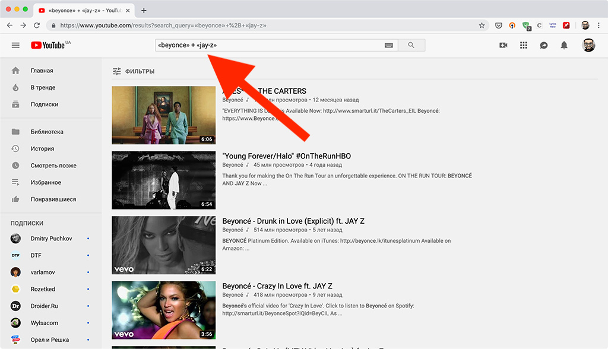Open Young Forever/Halo video thumbnail 6:54
This screenshot has width=608, height=349.
coord(164,180)
